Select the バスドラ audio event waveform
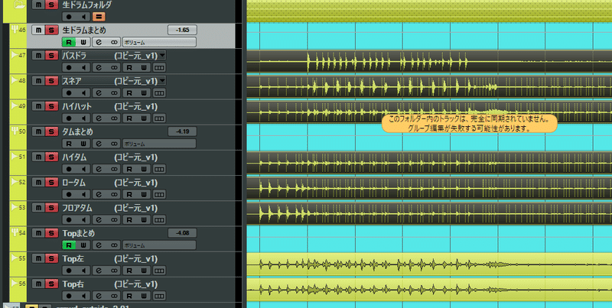 pos(429,62)
